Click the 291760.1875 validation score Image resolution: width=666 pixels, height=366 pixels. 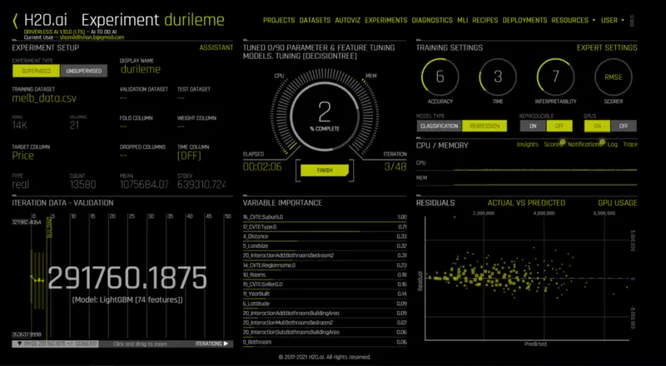pos(127,279)
